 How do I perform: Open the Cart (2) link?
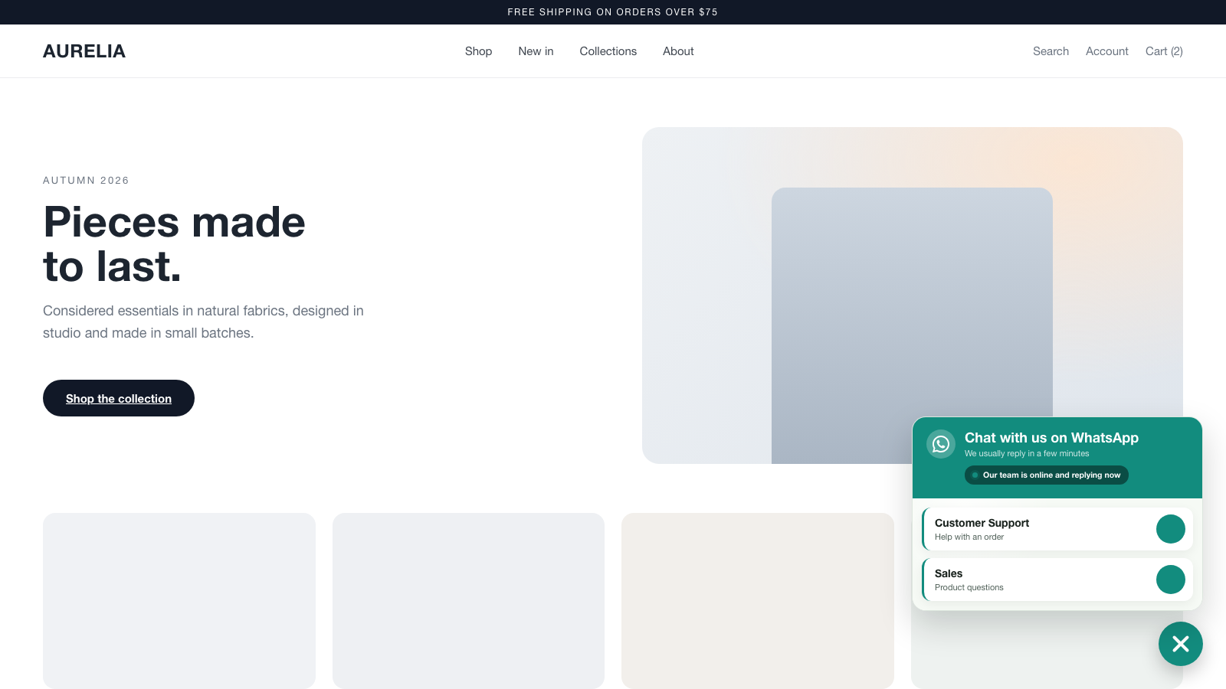pos(1164,51)
